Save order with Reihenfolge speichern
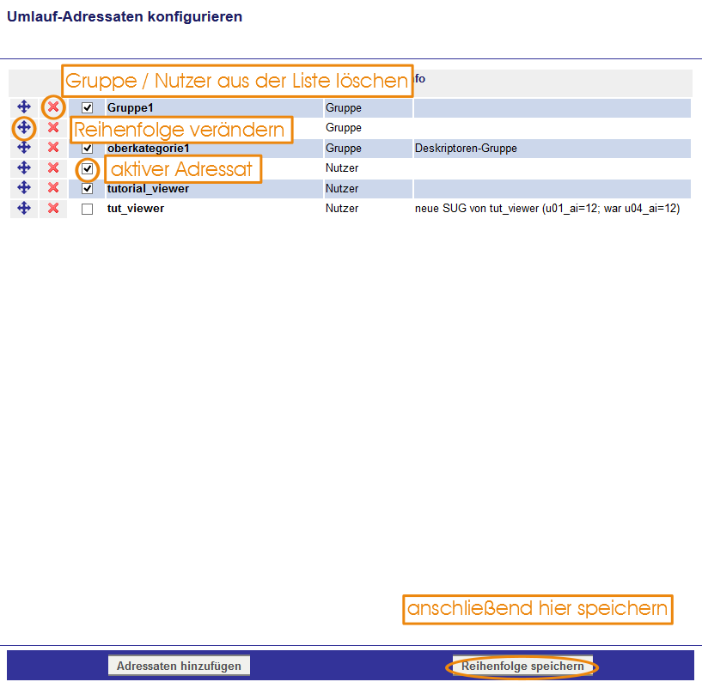Image resolution: width=702 pixels, height=688 pixels. (x=522, y=666)
